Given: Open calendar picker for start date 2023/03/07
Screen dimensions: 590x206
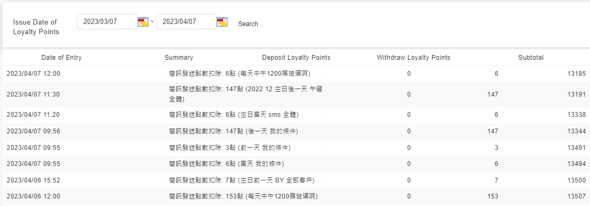Looking at the screenshot, I should (143, 22).
